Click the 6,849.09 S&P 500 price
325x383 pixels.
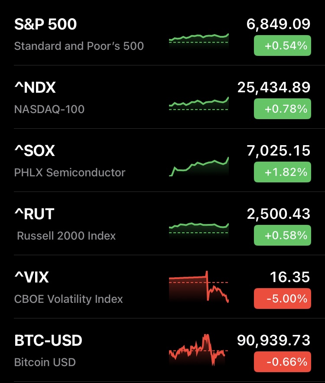(x=278, y=24)
